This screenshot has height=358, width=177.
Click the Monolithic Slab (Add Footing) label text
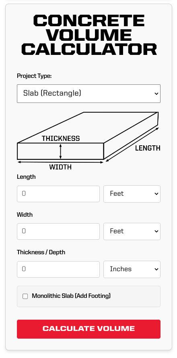pyautogui.click(x=71, y=296)
